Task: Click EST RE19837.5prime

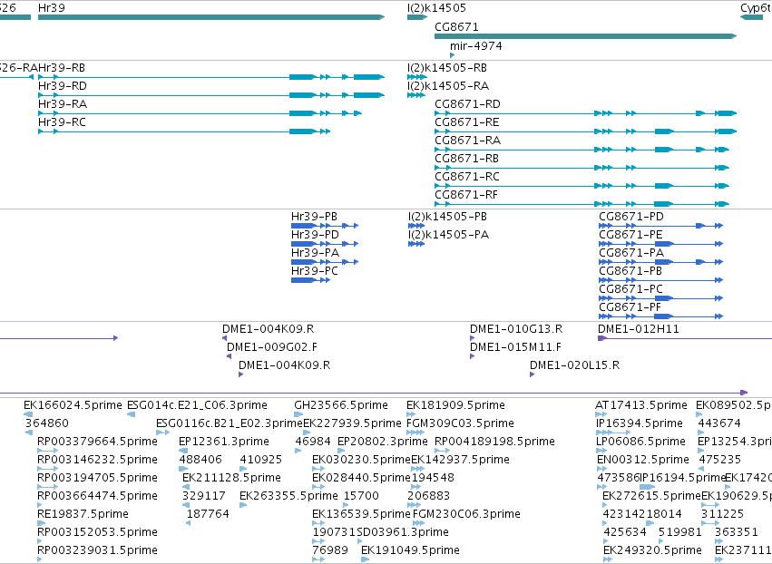Action: click(x=83, y=515)
